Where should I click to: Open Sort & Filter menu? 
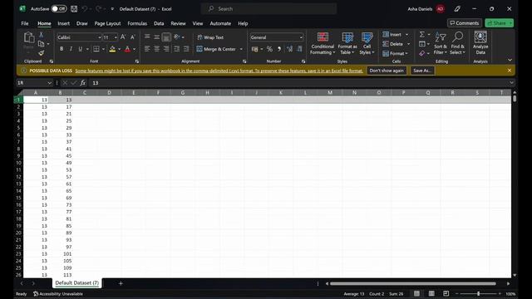440,43
